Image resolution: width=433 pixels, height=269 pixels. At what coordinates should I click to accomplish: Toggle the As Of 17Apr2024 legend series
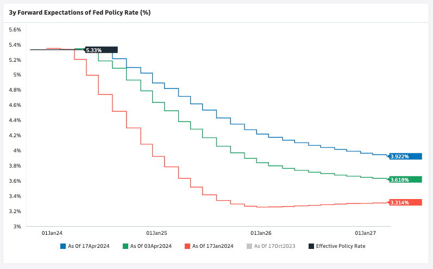(89, 246)
